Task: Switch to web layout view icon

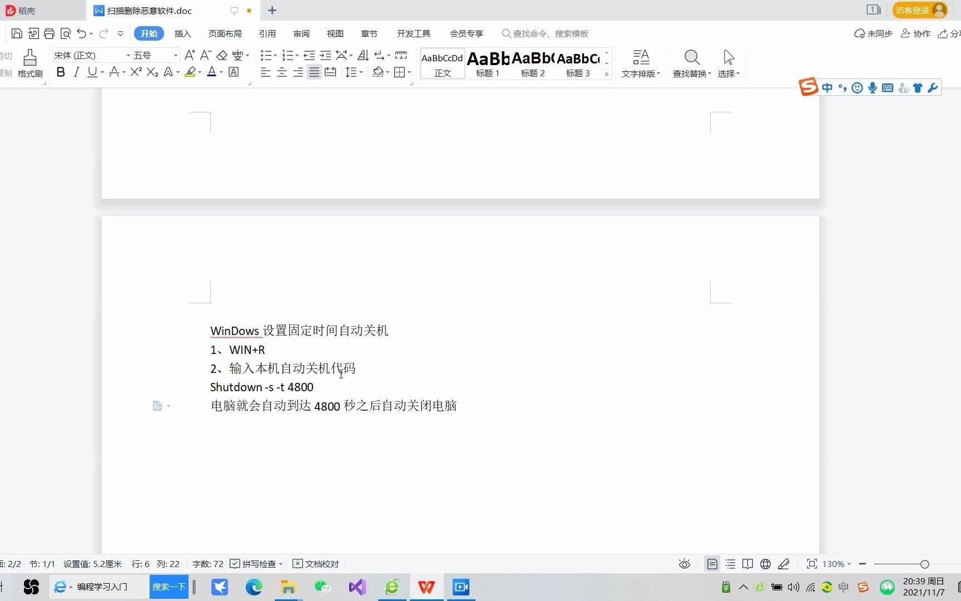Action: point(766,564)
